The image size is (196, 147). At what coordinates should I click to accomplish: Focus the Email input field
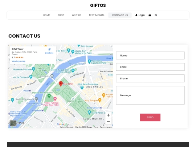(150, 67)
